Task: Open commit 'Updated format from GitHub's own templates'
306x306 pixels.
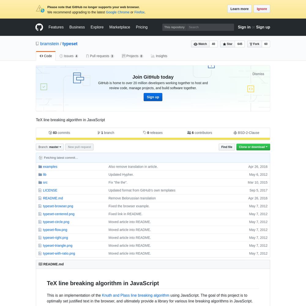Action: (142, 190)
